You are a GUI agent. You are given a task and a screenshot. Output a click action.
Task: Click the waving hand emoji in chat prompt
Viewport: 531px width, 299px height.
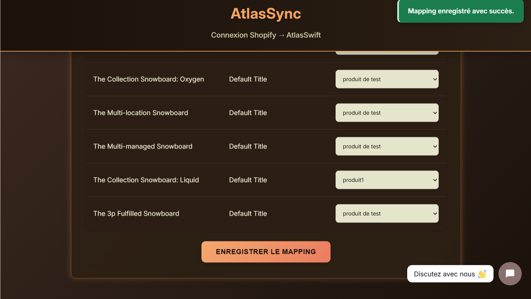pos(482,274)
